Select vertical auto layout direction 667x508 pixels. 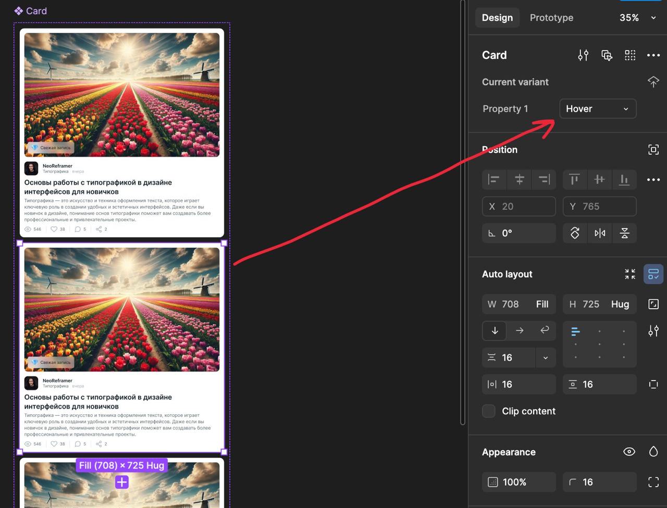coord(495,331)
